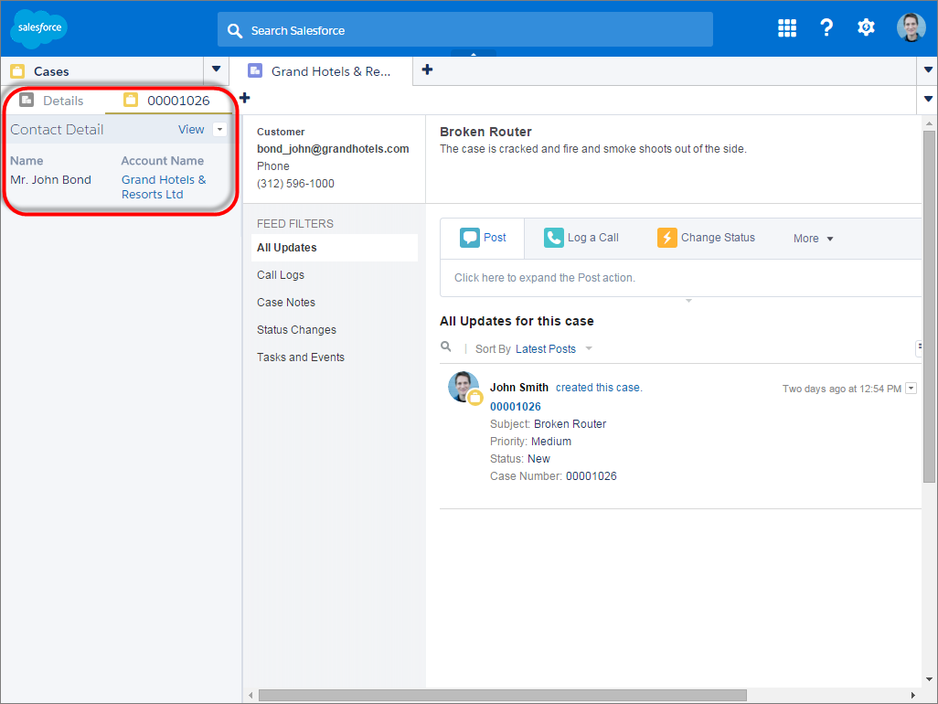The height and width of the screenshot is (704, 938).
Task: Open the Sort By Latest Posts dropdown
Action: point(553,348)
